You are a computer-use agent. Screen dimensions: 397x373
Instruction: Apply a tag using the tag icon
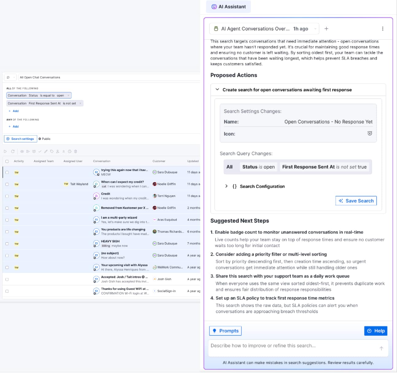(52, 151)
